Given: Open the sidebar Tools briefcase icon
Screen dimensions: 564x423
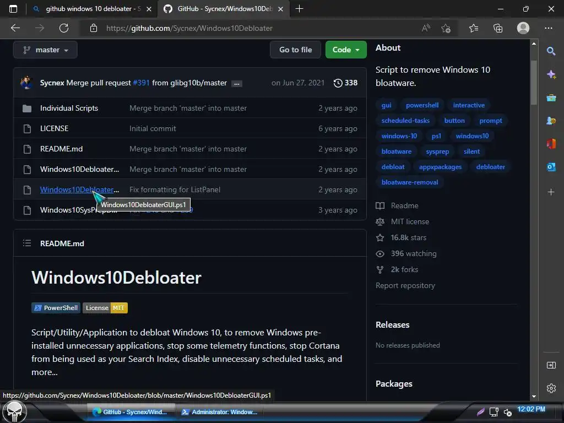Looking at the screenshot, I should 551,97.
